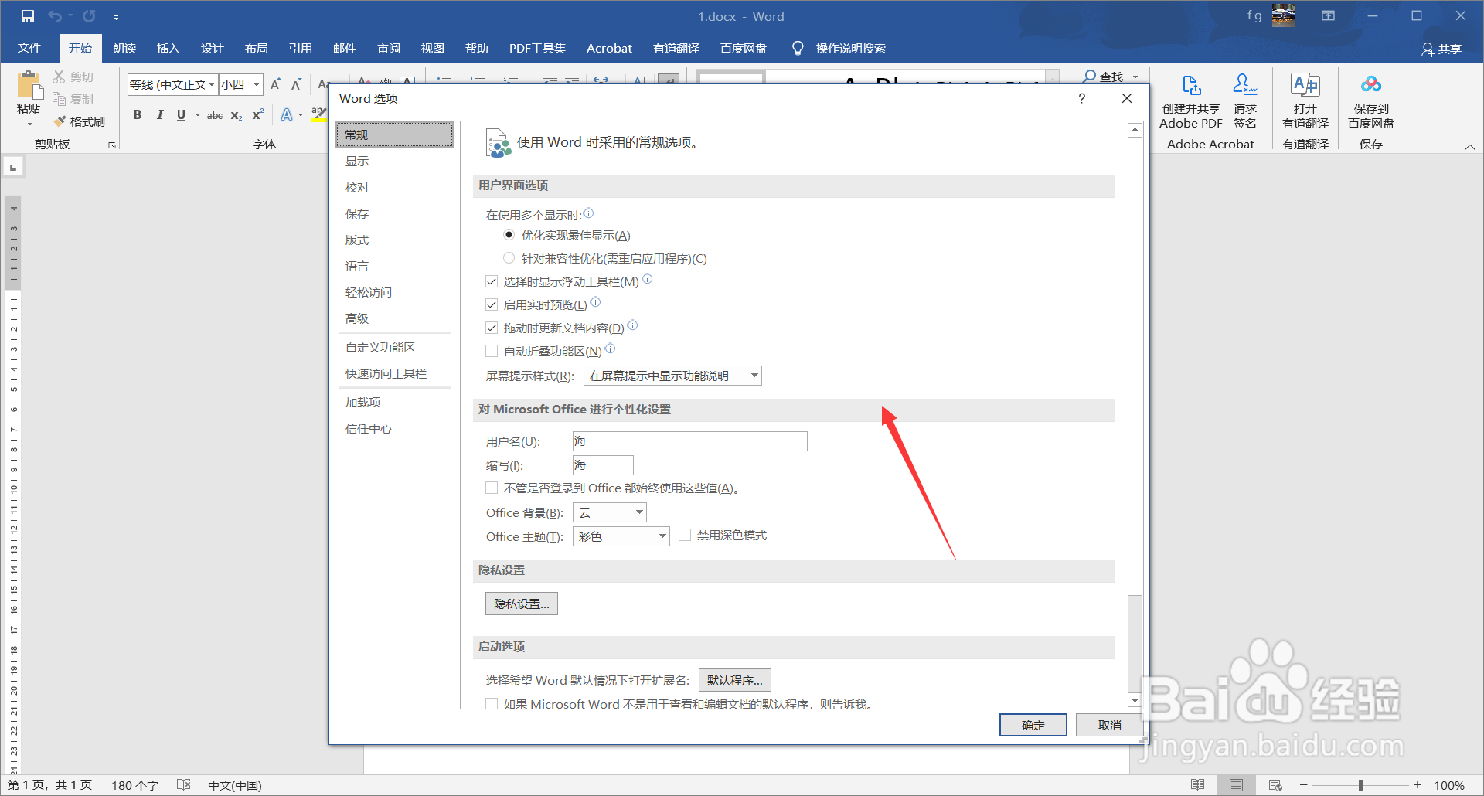Open the font size 小四 dropdown
1484x796 pixels.
point(257,85)
